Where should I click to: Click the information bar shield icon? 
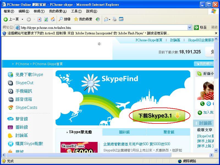(4, 33)
